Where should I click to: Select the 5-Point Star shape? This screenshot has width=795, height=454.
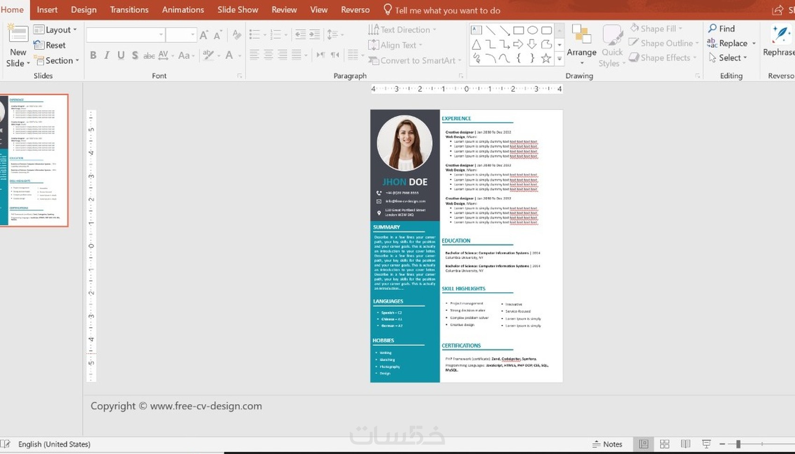(x=546, y=59)
